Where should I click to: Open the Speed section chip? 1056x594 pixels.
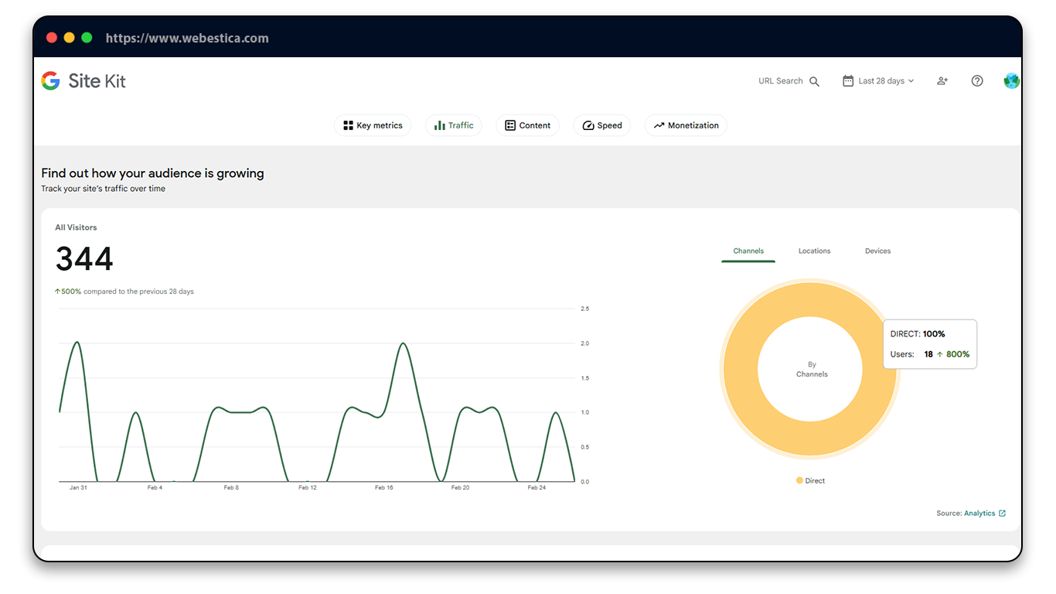click(602, 125)
